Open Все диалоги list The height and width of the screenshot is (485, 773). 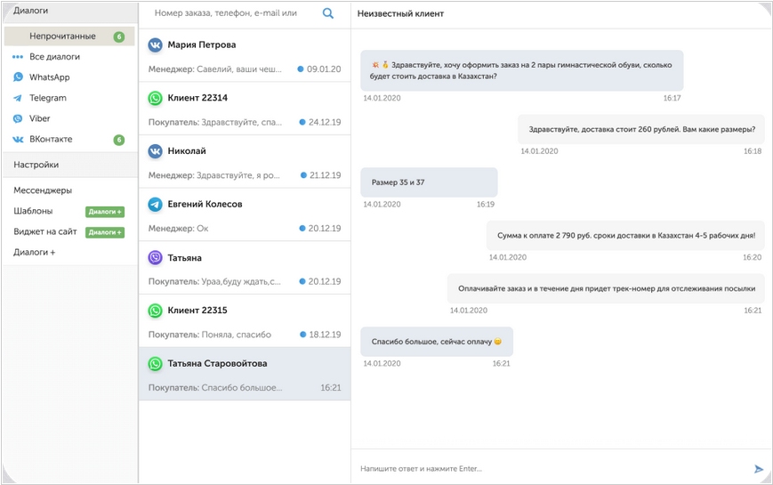point(54,57)
